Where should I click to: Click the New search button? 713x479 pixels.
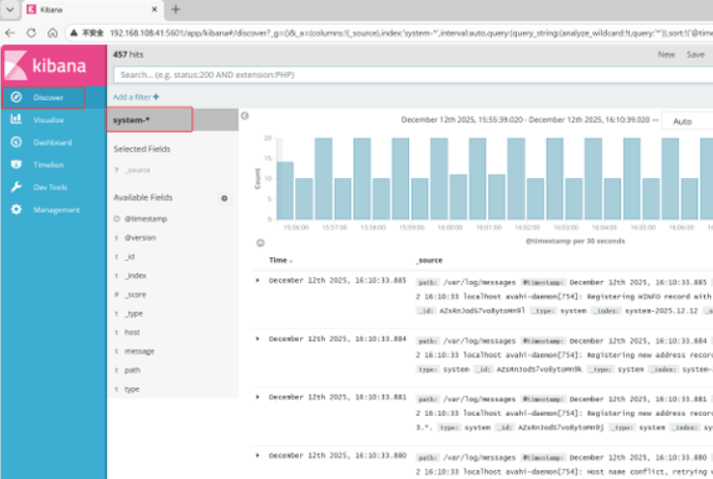[665, 54]
